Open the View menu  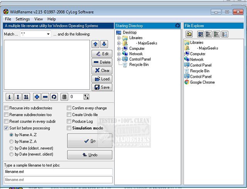39,19
